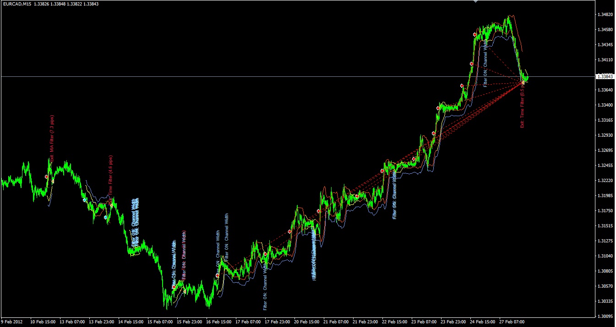Image resolution: width=616 pixels, height=327 pixels.
Task: Click the 1.34345 price scale label
Action: pyautogui.click(x=605, y=45)
